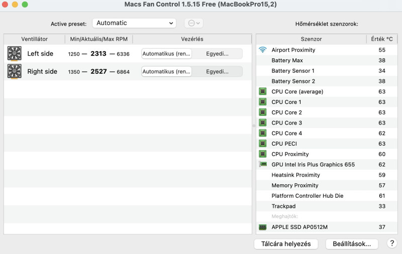Set Left side fan to Egyedi control
402x254 pixels.
(x=217, y=54)
